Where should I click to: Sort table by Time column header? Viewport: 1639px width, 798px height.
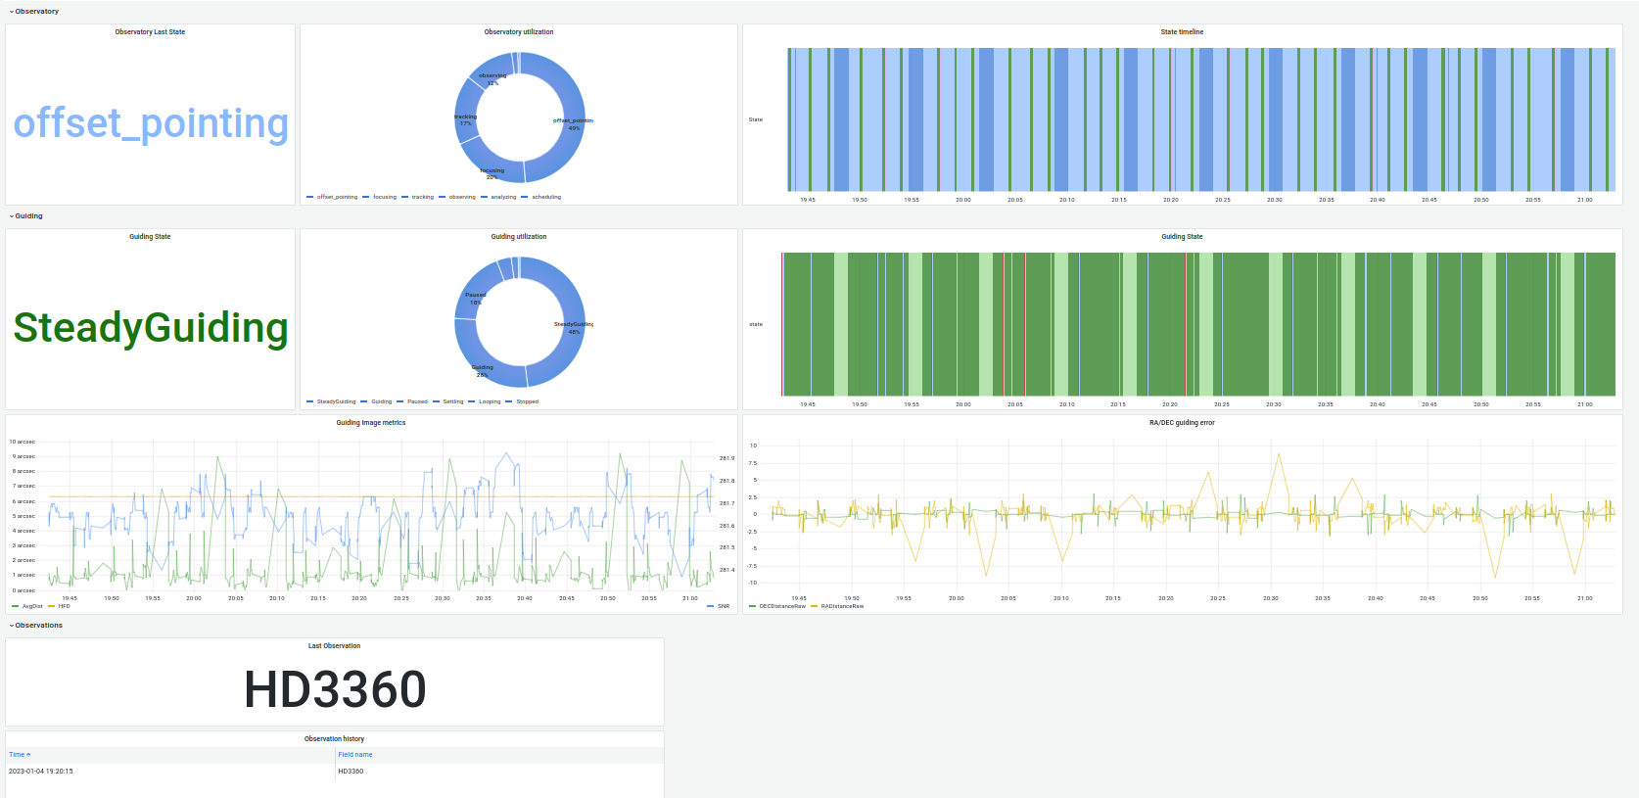point(169,755)
